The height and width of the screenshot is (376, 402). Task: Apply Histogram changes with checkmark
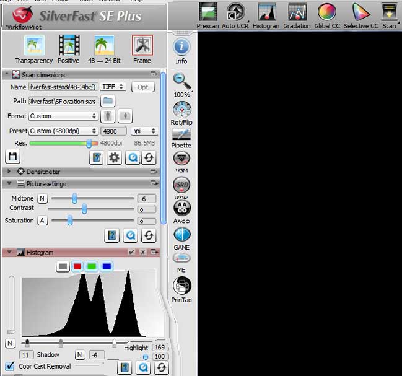pyautogui.click(x=131, y=252)
